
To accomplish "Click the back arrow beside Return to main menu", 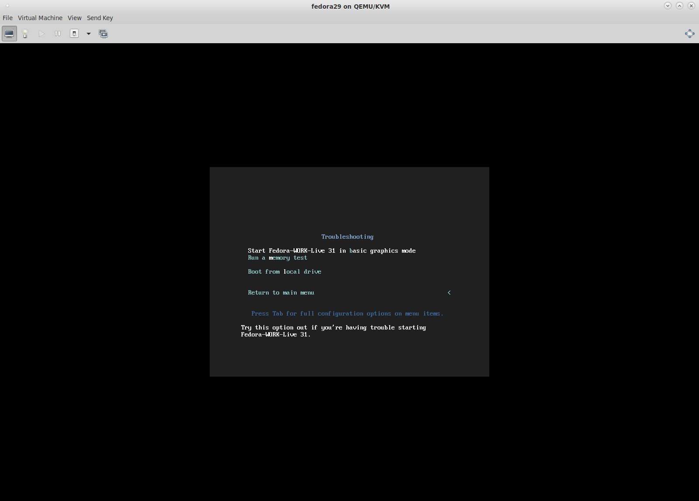I will coord(449,292).
